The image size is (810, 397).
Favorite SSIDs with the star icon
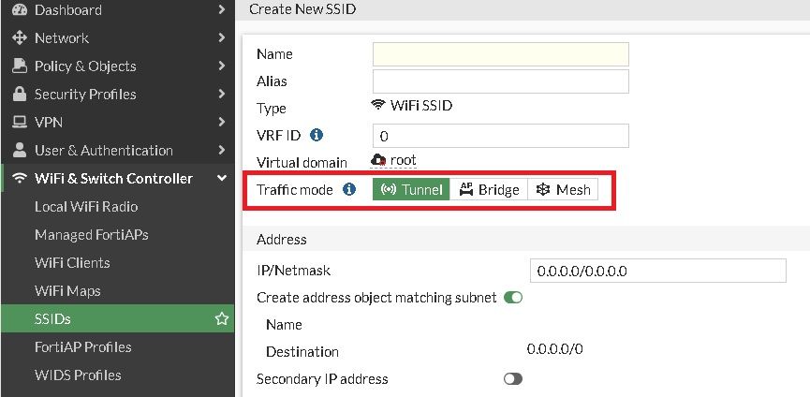(222, 319)
